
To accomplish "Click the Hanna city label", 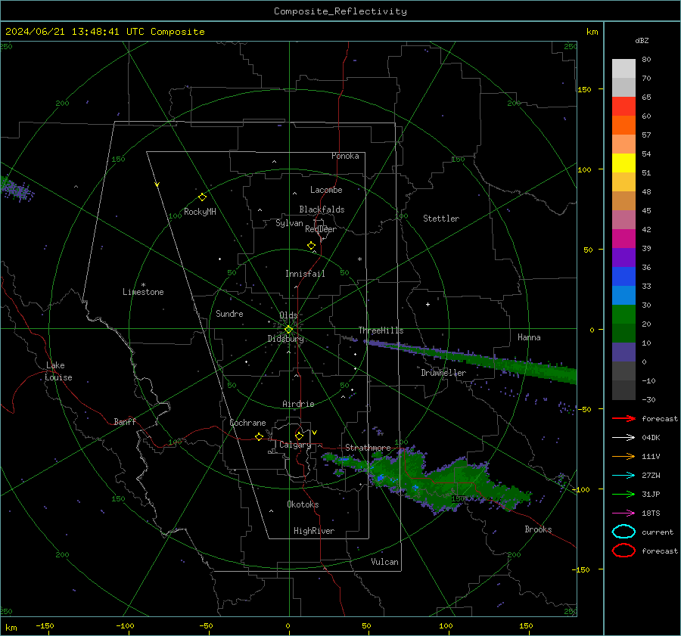I will tap(529, 337).
